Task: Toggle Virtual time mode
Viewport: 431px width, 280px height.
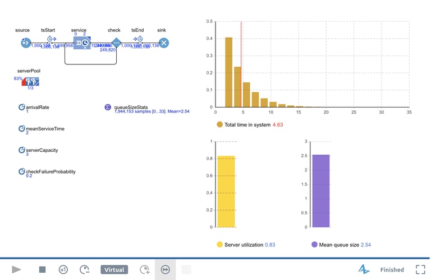Action: tap(114, 269)
